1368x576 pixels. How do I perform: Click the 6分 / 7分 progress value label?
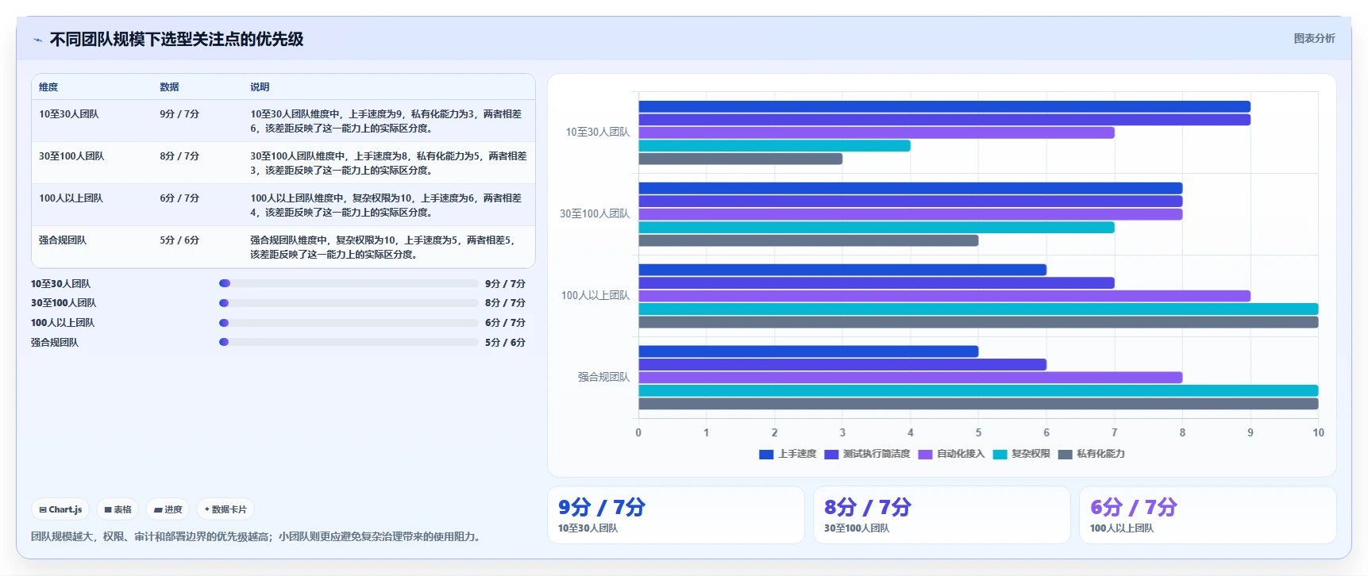(505, 323)
